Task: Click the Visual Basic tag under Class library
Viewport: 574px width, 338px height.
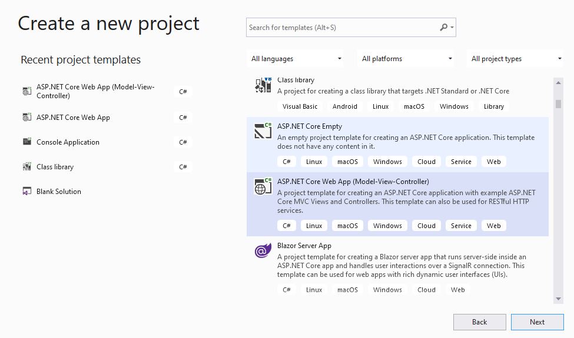Action: 300,106
